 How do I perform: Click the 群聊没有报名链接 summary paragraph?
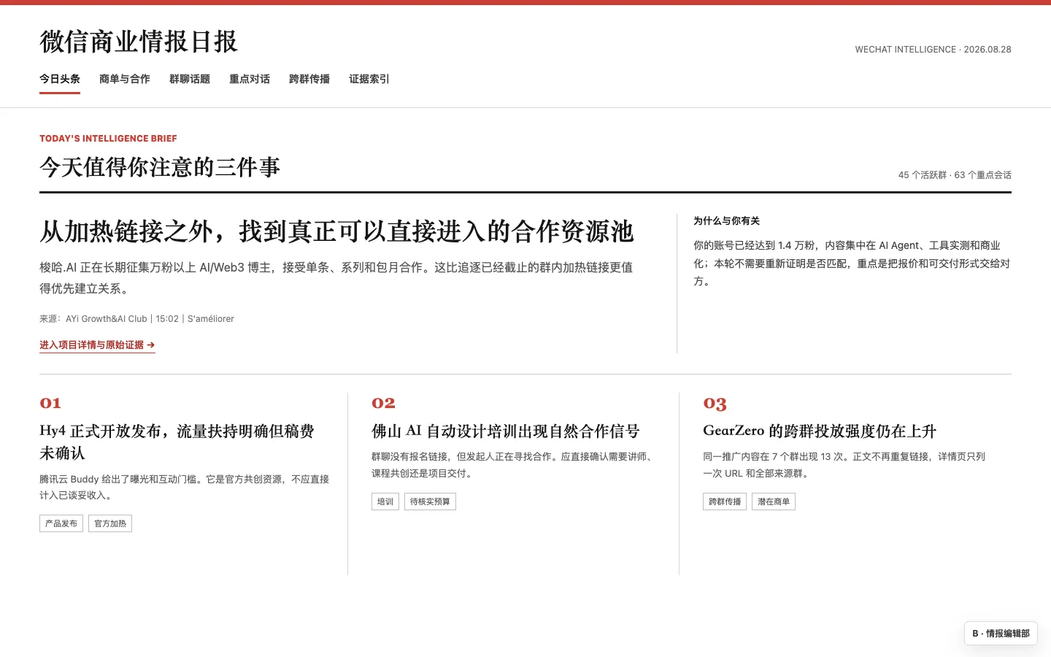click(x=512, y=465)
